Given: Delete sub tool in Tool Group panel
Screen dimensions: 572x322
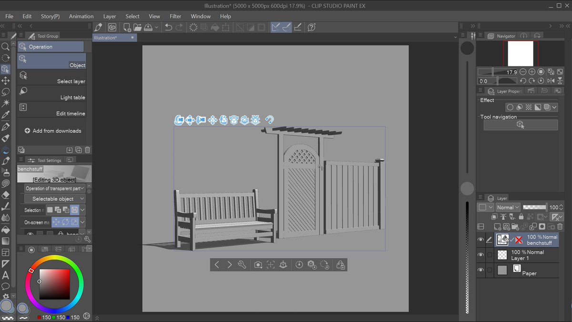Looking at the screenshot, I should tap(87, 150).
